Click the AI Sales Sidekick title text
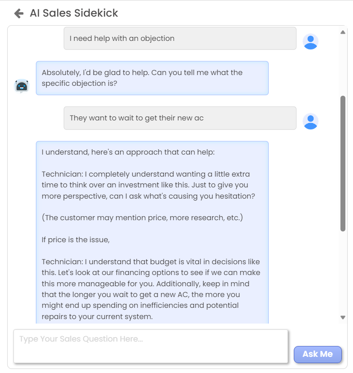 pos(73,13)
